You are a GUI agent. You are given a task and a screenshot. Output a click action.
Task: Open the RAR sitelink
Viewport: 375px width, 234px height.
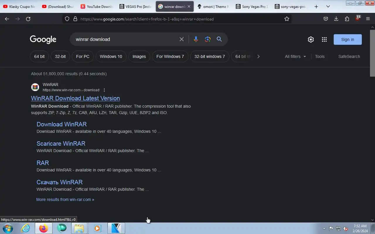coord(43,163)
